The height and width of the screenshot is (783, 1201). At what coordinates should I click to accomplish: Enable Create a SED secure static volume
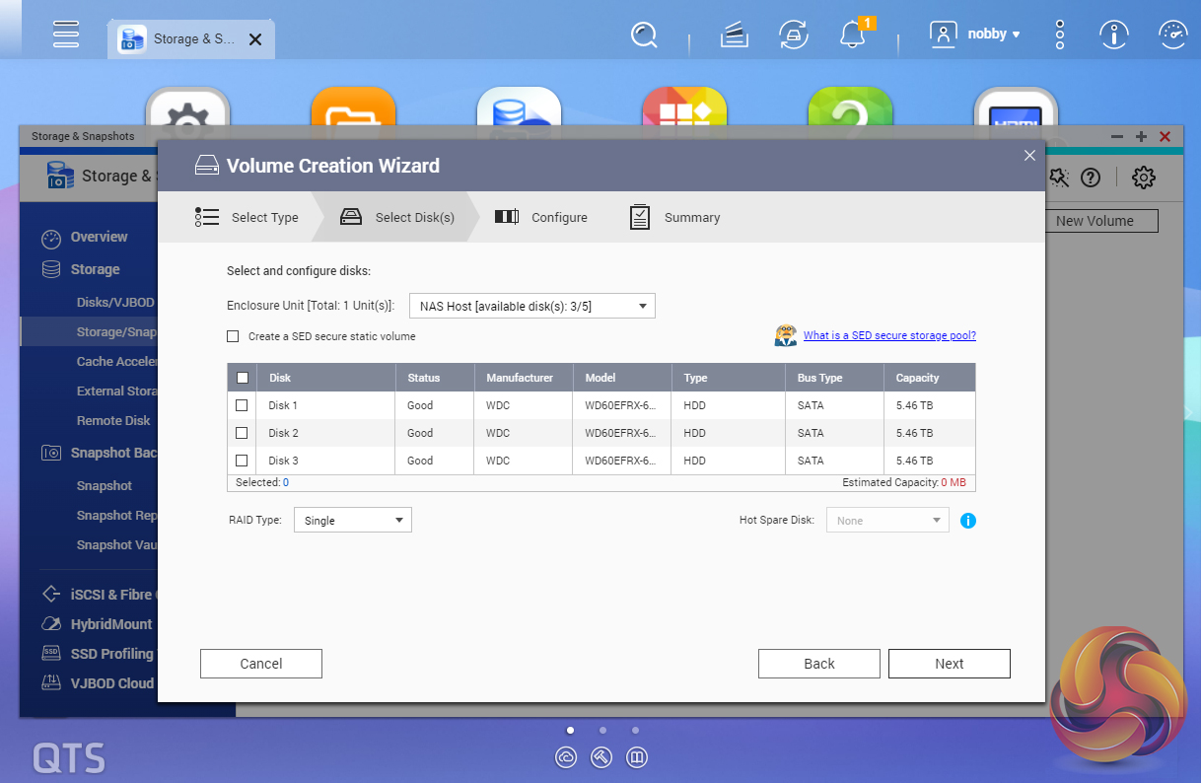point(233,336)
